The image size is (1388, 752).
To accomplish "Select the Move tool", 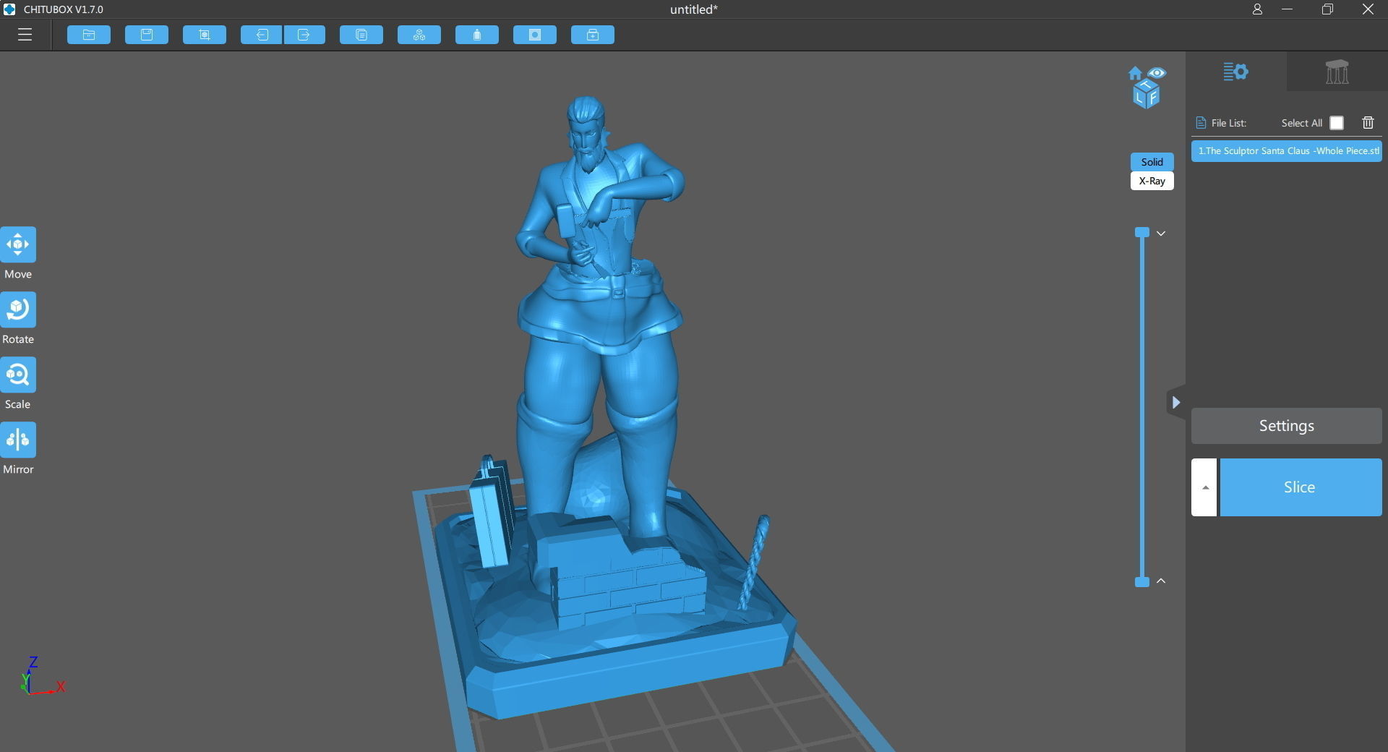I will coord(18,244).
